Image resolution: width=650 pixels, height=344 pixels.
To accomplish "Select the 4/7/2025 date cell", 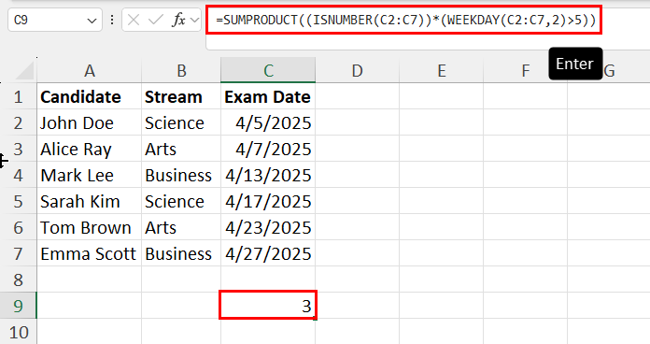I will tap(268, 149).
